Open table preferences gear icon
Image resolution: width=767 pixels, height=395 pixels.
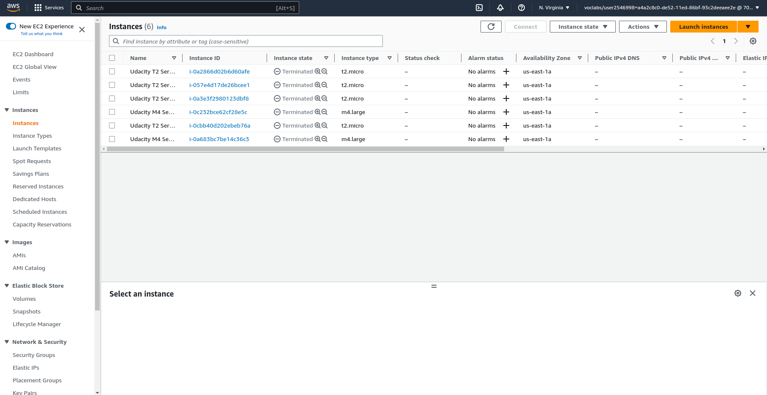point(753,41)
